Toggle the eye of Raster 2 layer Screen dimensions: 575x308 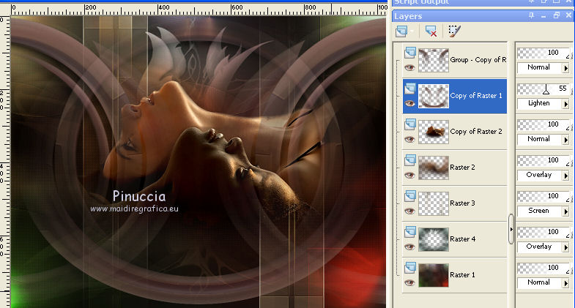pos(409,175)
